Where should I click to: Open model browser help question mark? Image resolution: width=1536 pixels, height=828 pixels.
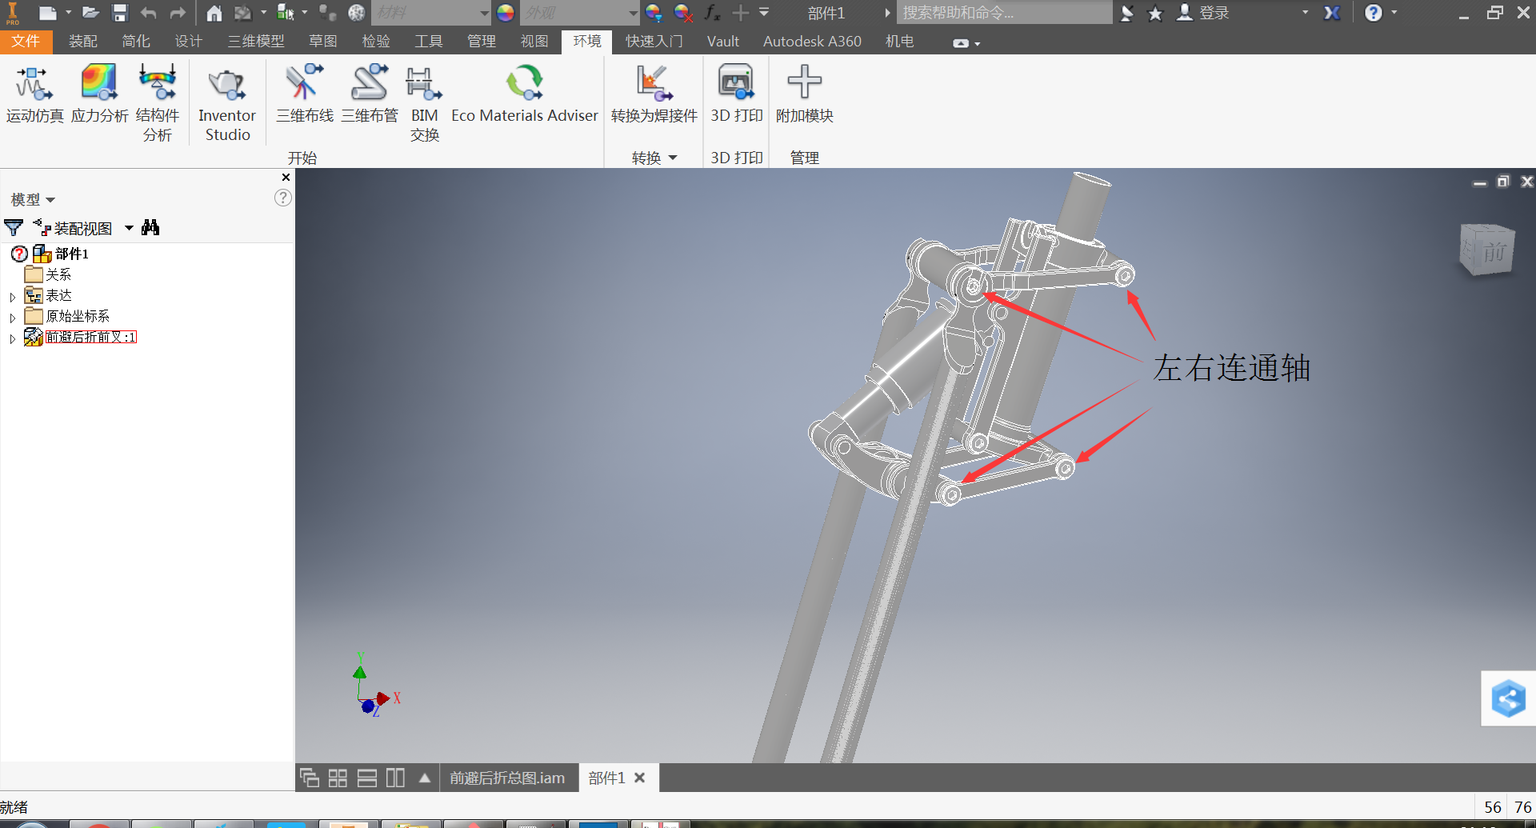[x=283, y=198]
